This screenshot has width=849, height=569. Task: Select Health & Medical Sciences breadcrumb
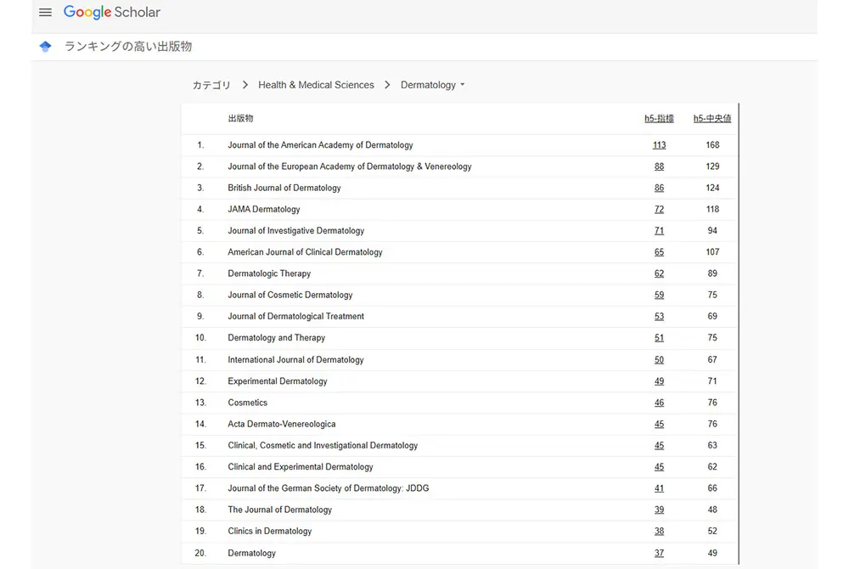tap(316, 84)
